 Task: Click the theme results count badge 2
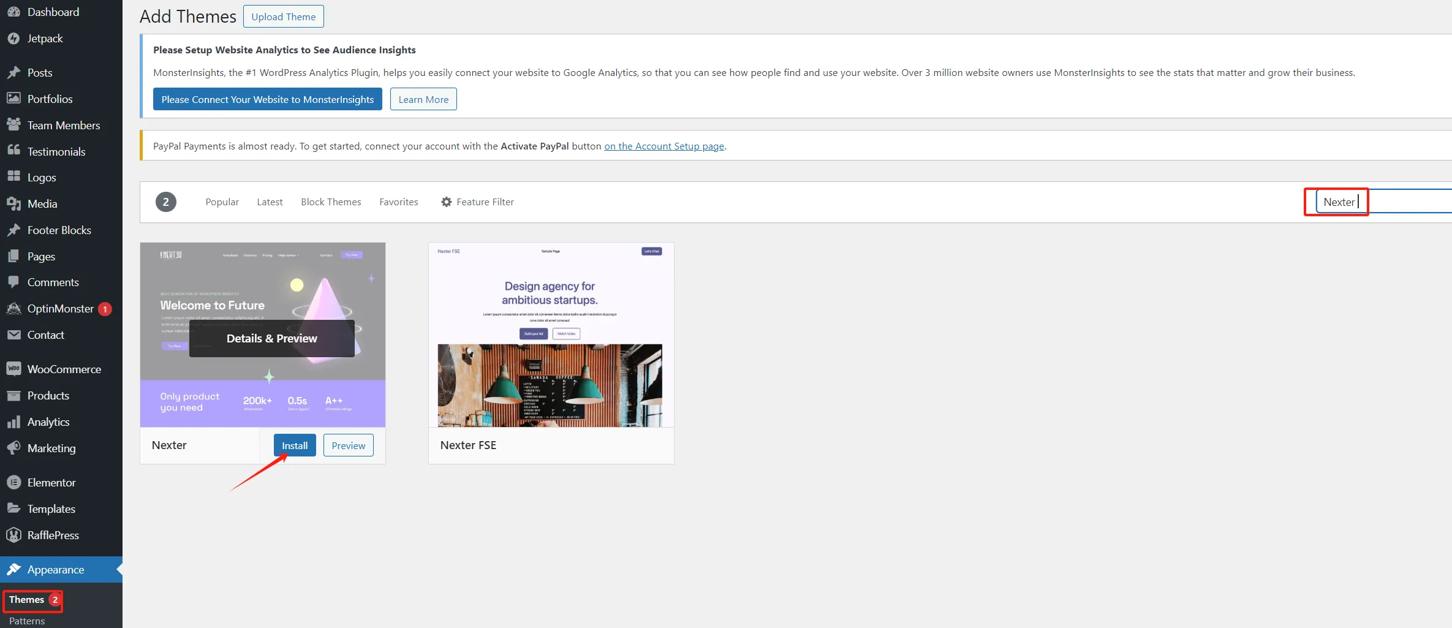(x=165, y=202)
